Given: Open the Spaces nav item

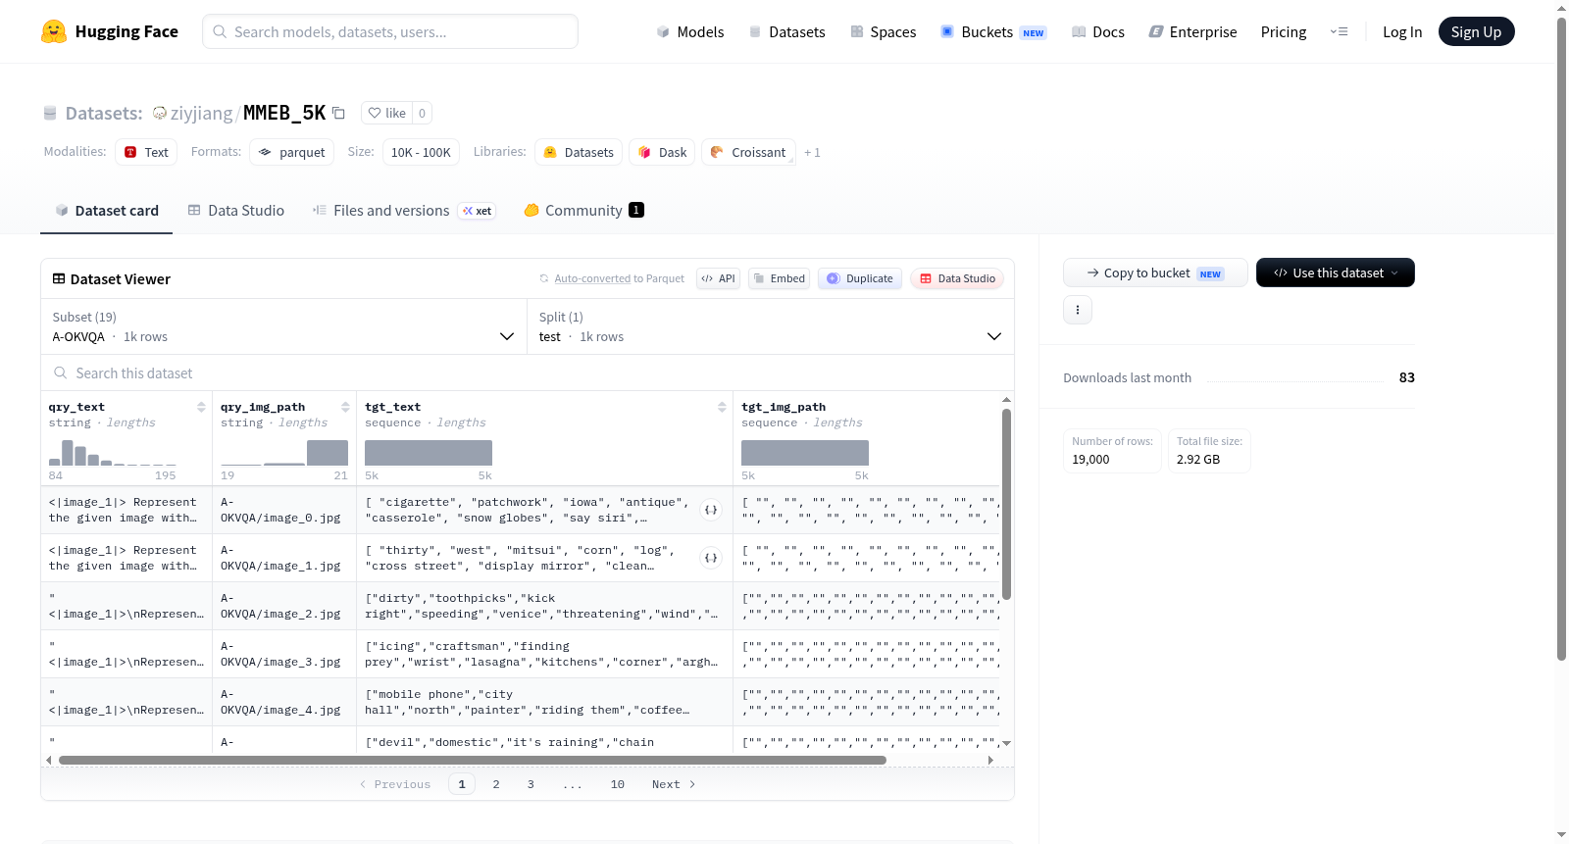Looking at the screenshot, I should click(x=883, y=31).
